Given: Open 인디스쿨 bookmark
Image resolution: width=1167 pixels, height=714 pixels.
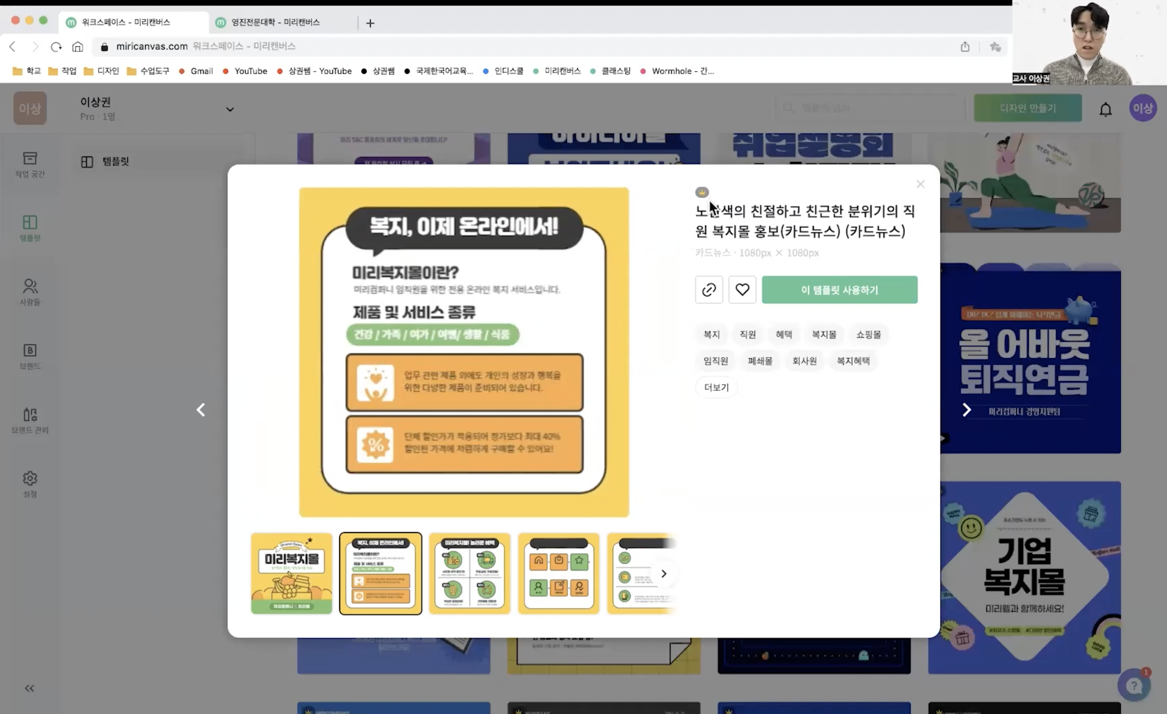Looking at the screenshot, I should 503,71.
